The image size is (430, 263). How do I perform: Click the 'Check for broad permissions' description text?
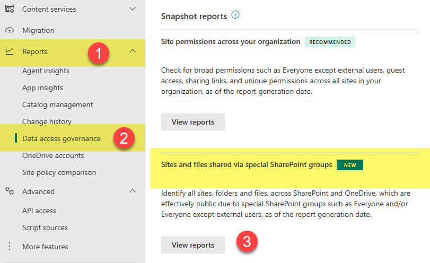click(283, 81)
